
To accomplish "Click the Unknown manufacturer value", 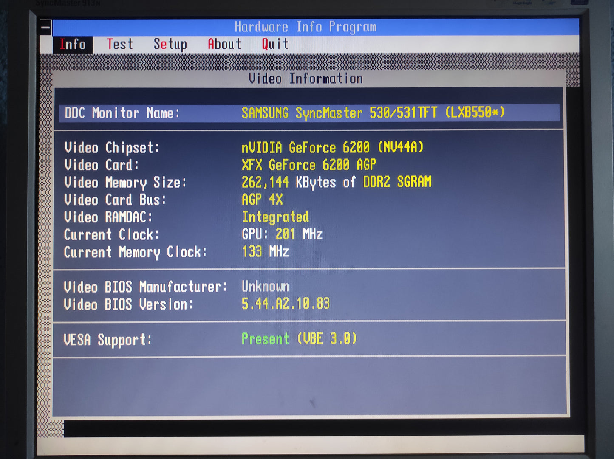I will click(x=266, y=287).
